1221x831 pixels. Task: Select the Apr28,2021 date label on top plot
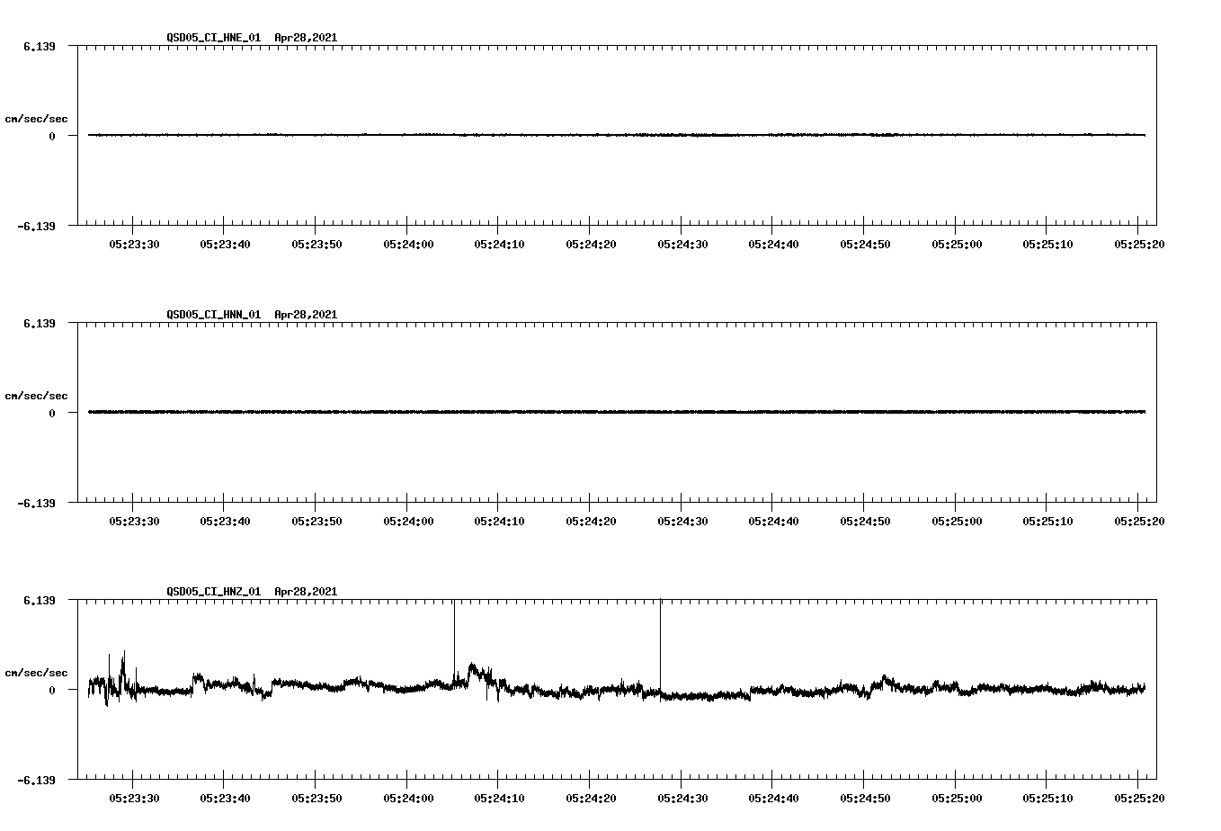pos(305,39)
